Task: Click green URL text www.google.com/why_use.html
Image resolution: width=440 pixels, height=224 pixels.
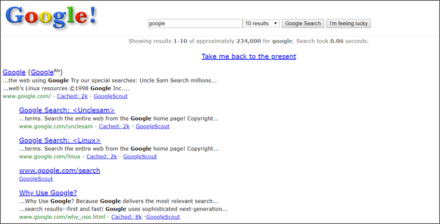Action: coord(62,217)
